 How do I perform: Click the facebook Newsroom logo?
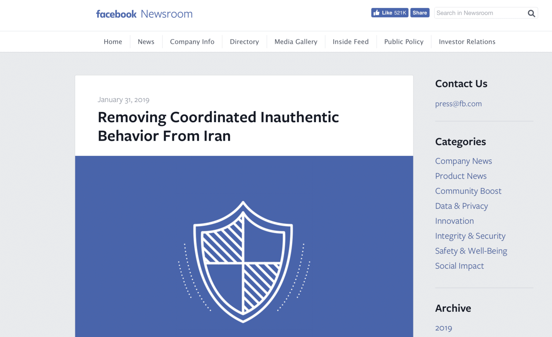tap(144, 14)
